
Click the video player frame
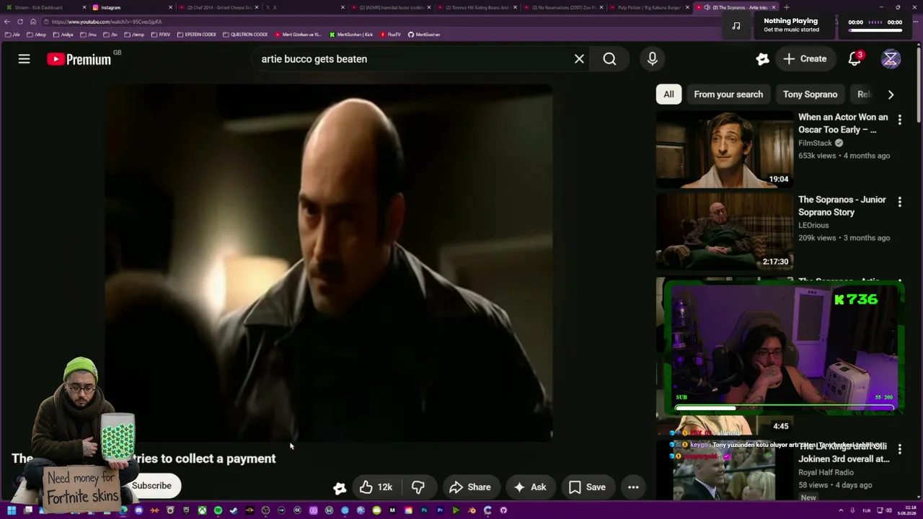(330, 262)
